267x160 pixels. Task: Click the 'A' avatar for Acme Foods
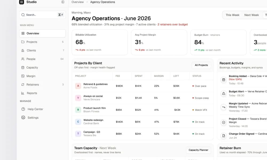click(78, 86)
